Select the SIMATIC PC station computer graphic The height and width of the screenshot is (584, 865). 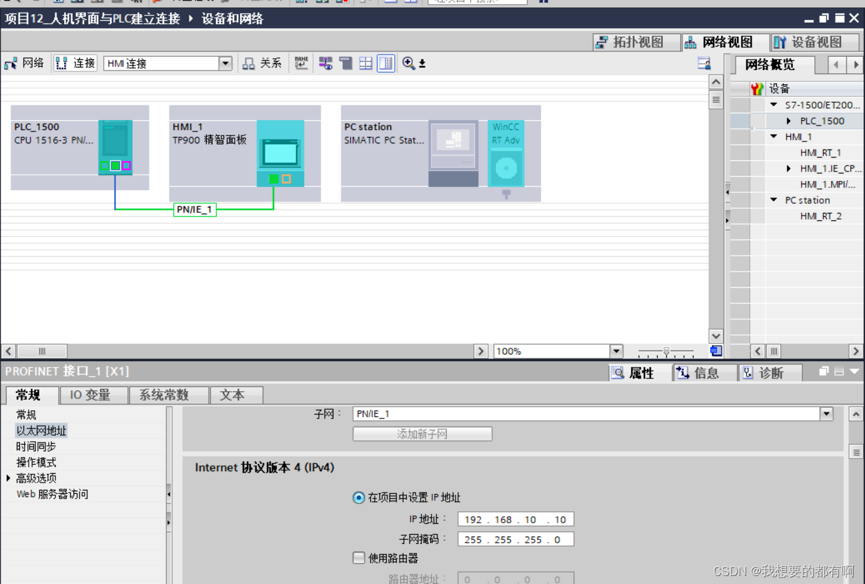point(454,154)
